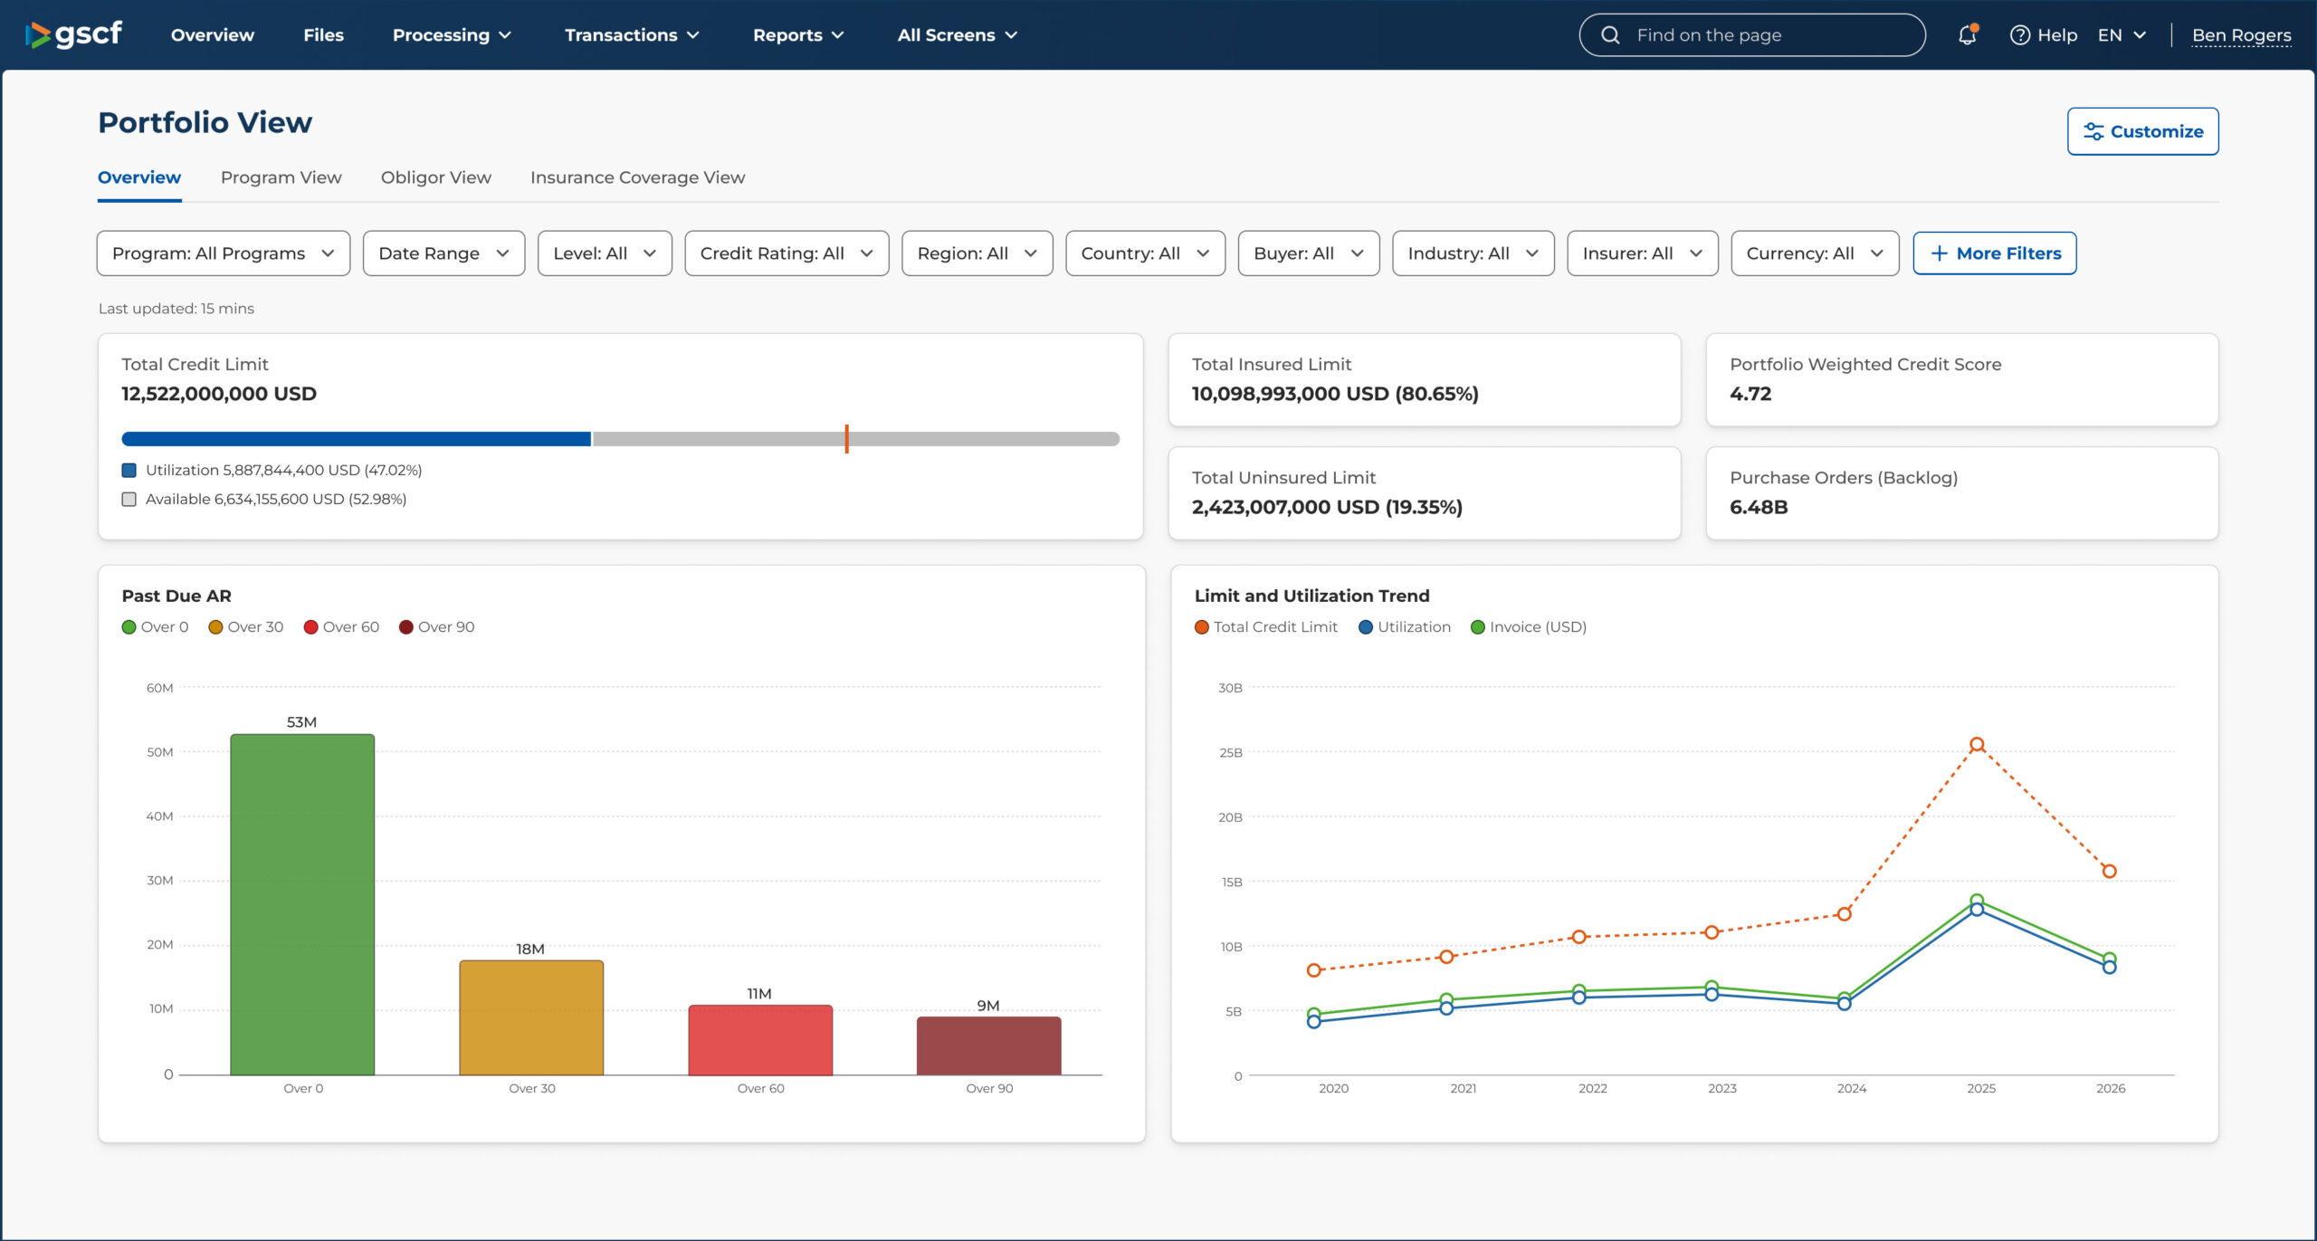2317x1241 pixels.
Task: Toggle the Over 90 legend series
Action: coord(437,627)
